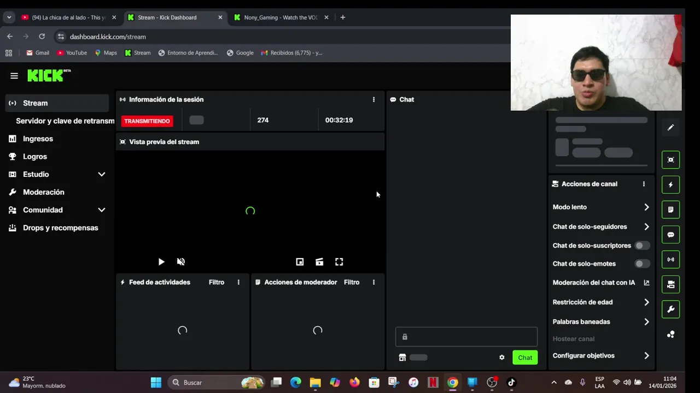Open Gmail bookmark
Viewport: 700px width, 393px height.
pos(38,53)
